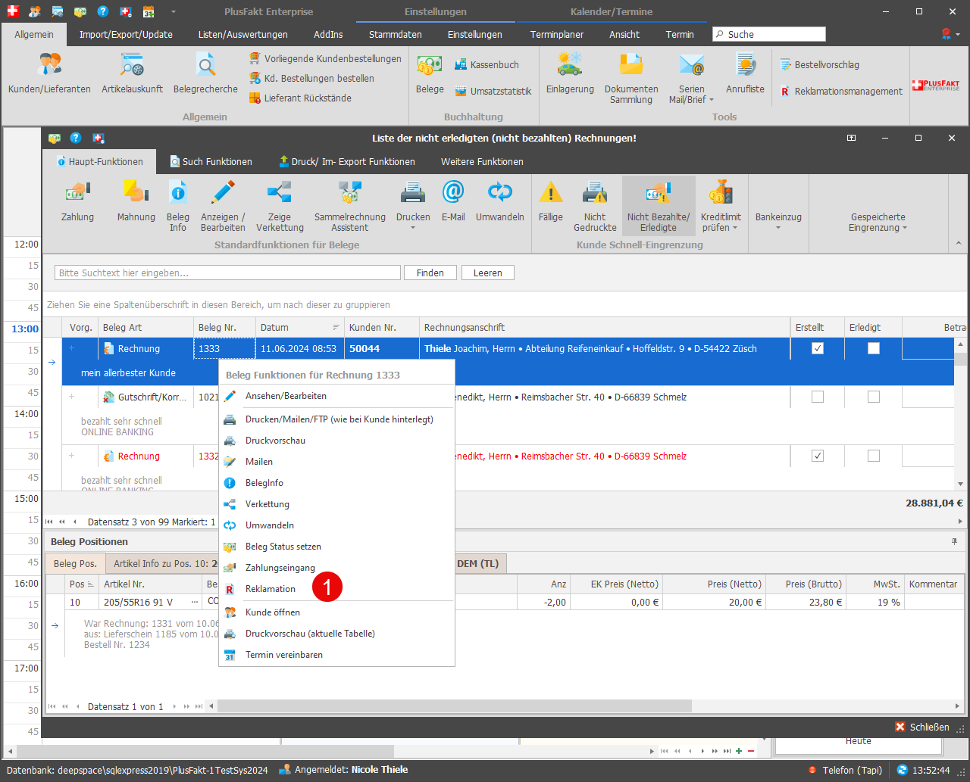Click the Suche box in main ribbon
The height and width of the screenshot is (782, 970).
tap(769, 34)
